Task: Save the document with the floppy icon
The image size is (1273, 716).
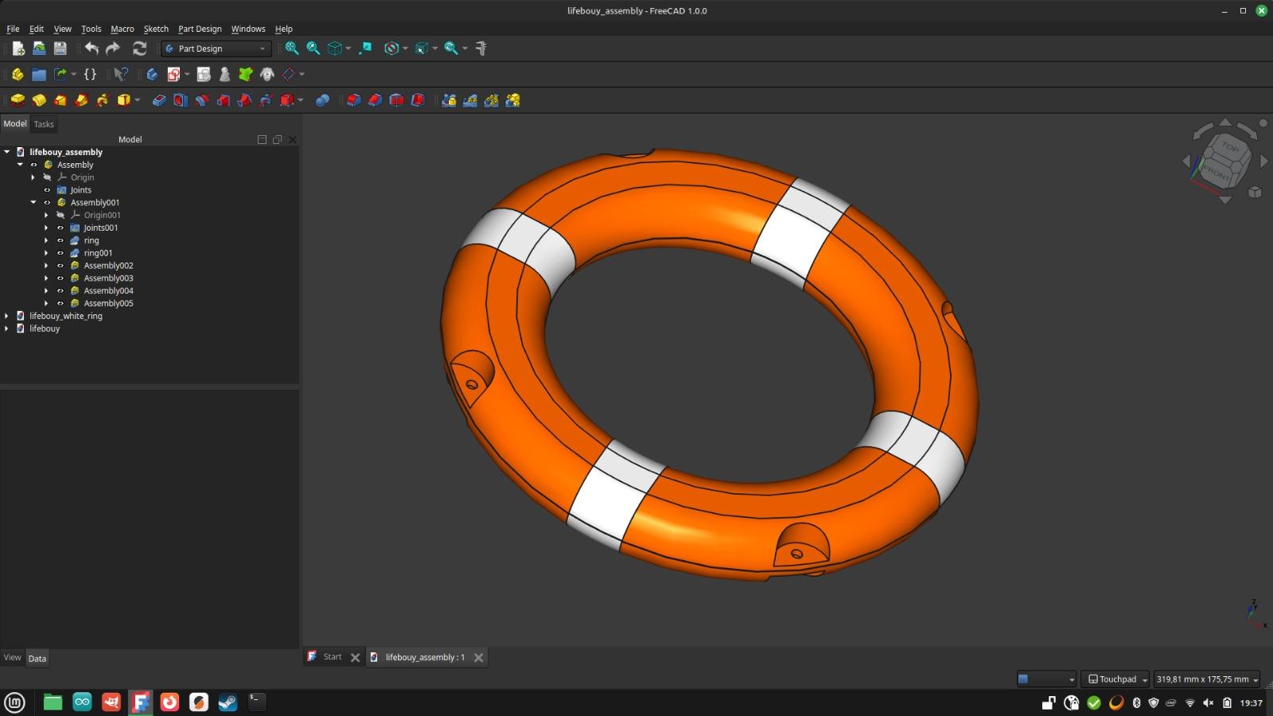Action: tap(60, 49)
